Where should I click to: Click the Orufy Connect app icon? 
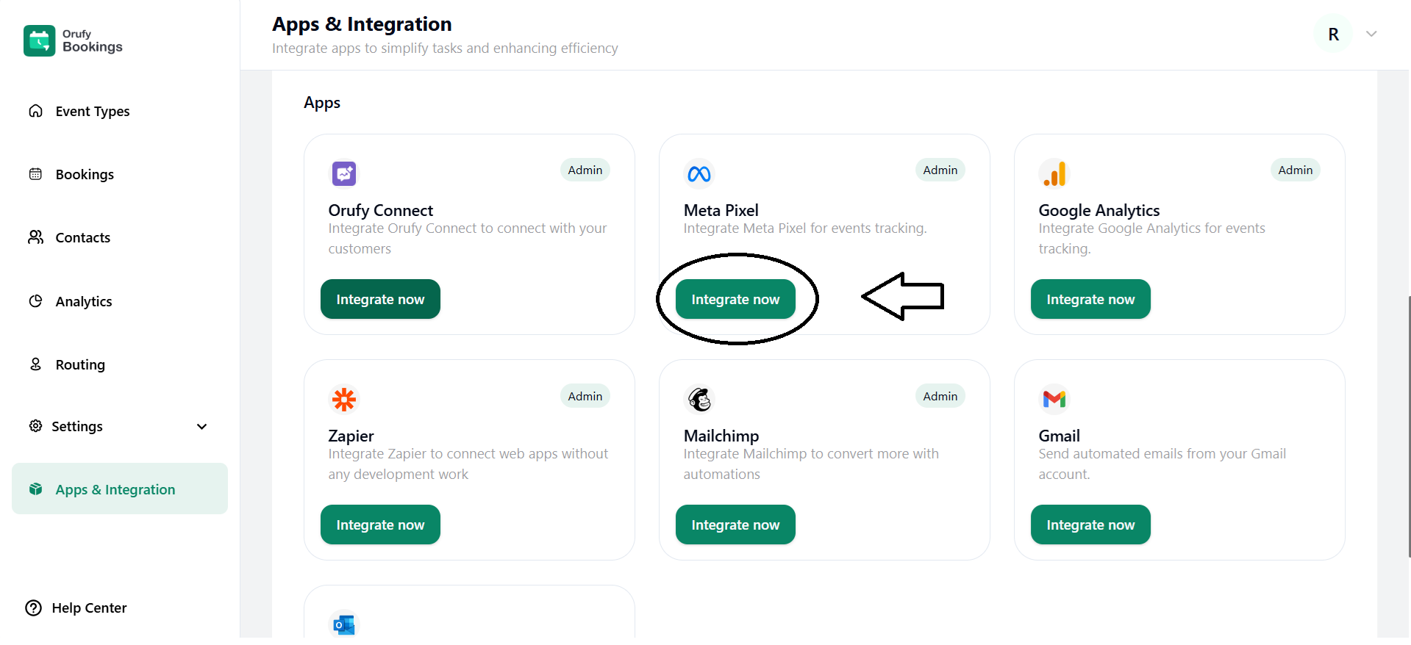pos(344,174)
